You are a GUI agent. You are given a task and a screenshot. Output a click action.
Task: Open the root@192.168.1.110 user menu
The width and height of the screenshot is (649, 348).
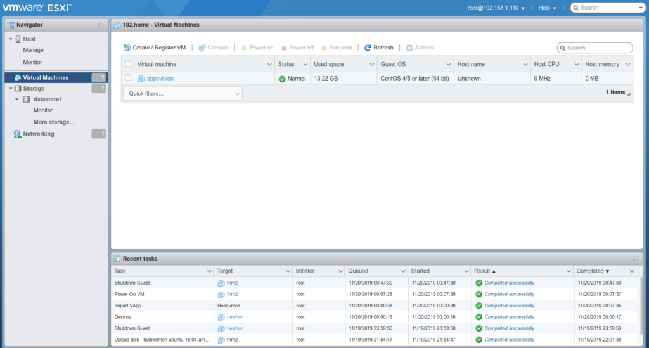pyautogui.click(x=496, y=8)
